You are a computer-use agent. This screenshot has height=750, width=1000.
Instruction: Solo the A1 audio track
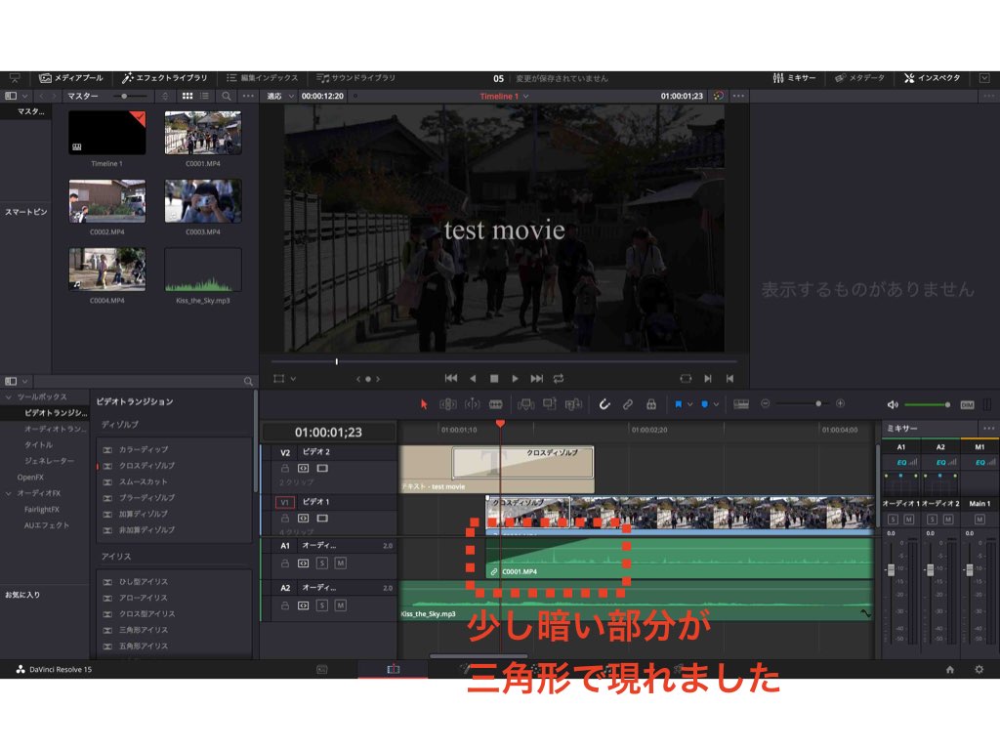pos(322,563)
